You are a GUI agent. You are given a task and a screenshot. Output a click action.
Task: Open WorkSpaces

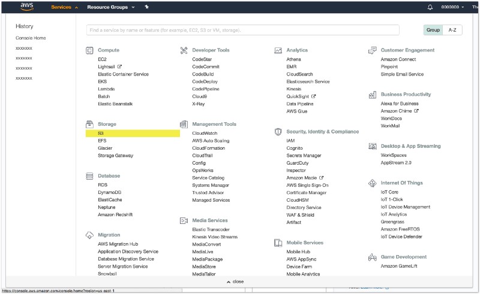[x=394, y=155]
